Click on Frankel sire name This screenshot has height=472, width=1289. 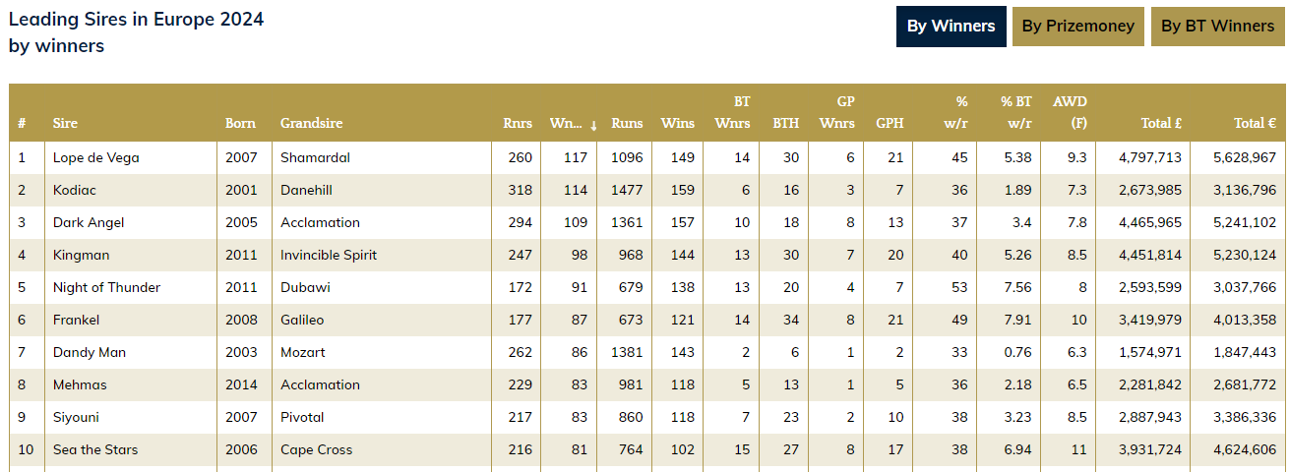[x=77, y=320]
